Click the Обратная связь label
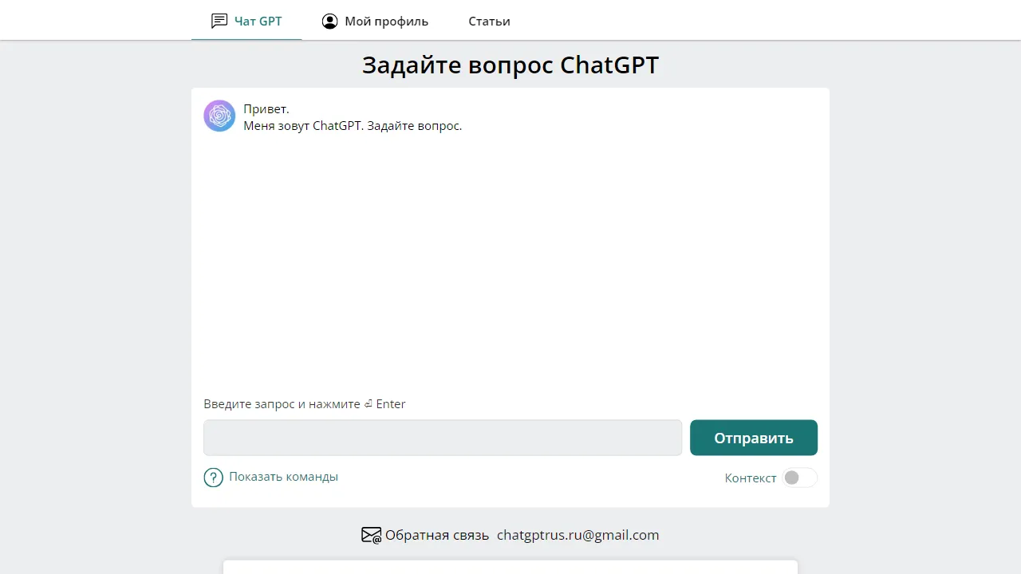Viewport: 1021px width, 574px height. 437,535
